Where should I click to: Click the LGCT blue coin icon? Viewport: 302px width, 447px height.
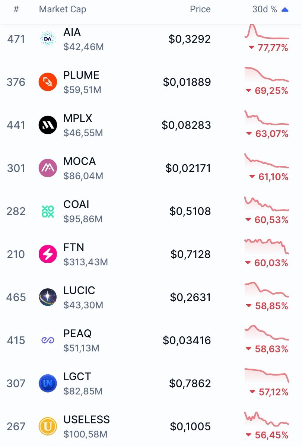(48, 383)
